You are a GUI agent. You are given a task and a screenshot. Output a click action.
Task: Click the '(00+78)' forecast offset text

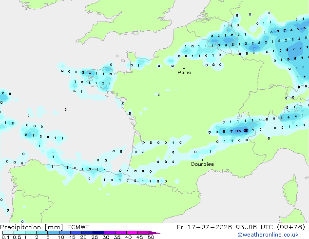291,227
